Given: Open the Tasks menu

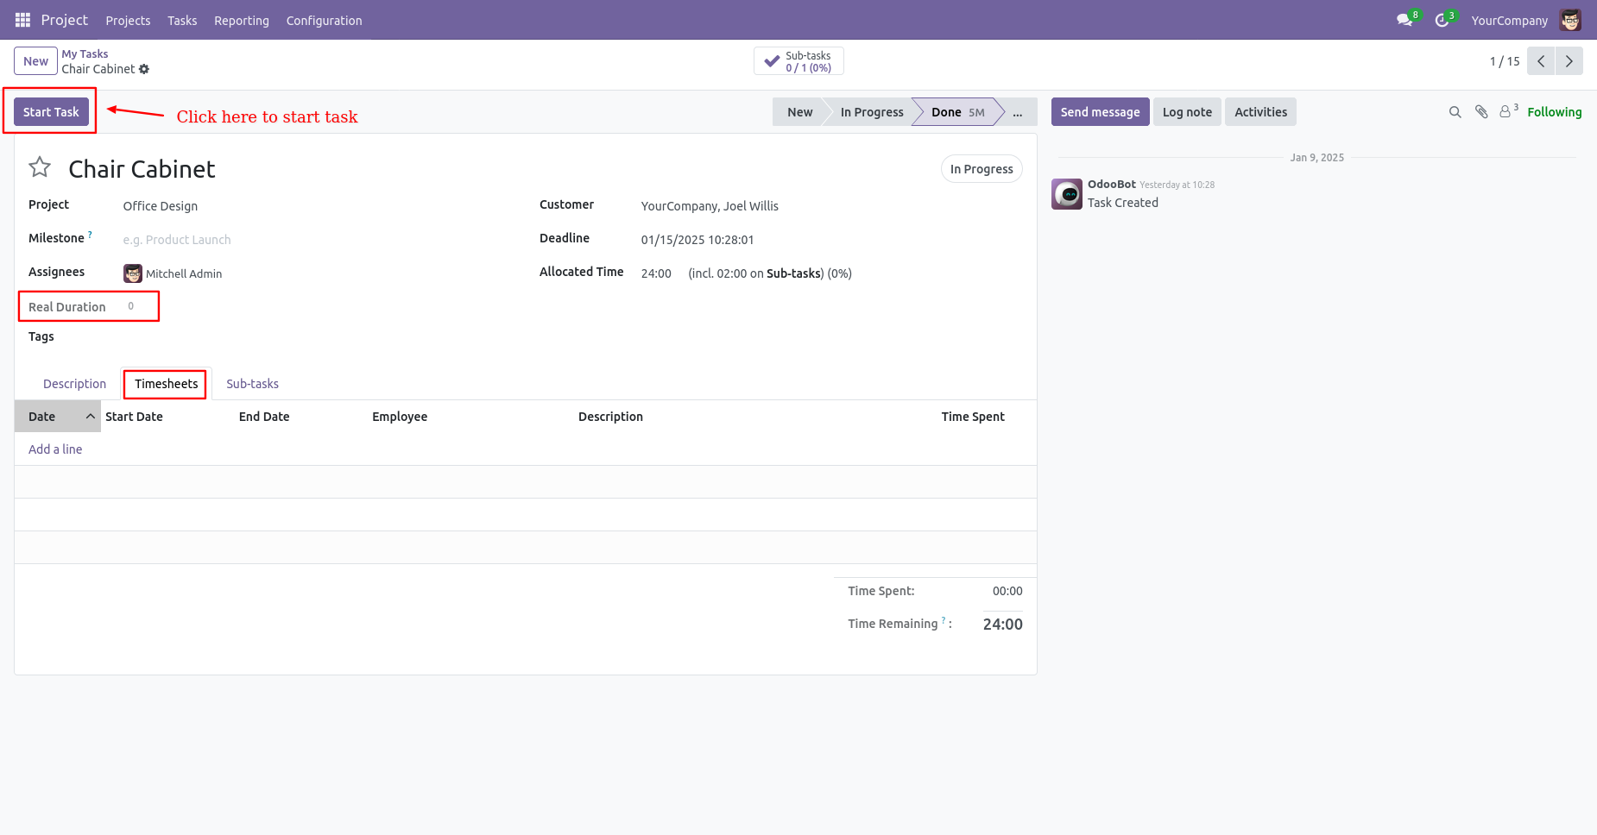Looking at the screenshot, I should click(182, 21).
